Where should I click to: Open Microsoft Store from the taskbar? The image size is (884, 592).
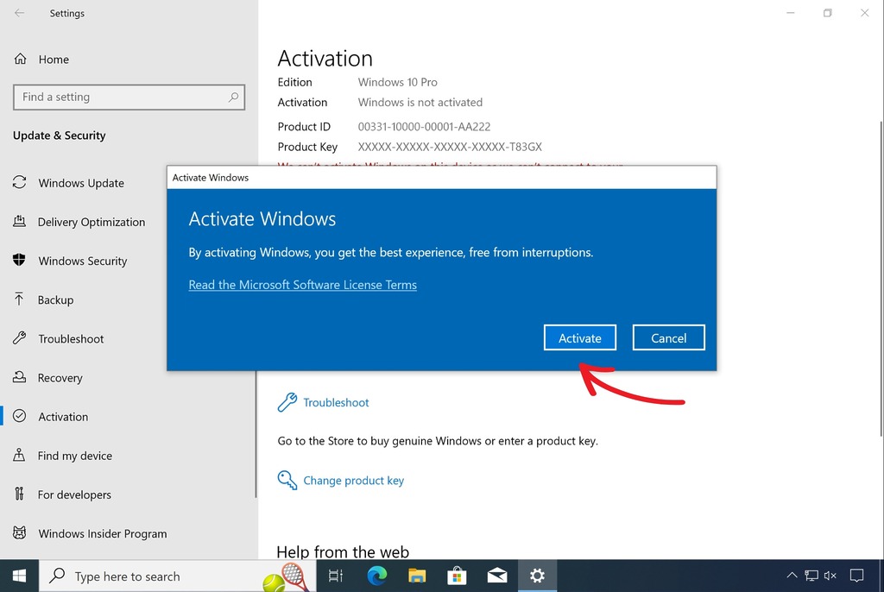[457, 576]
